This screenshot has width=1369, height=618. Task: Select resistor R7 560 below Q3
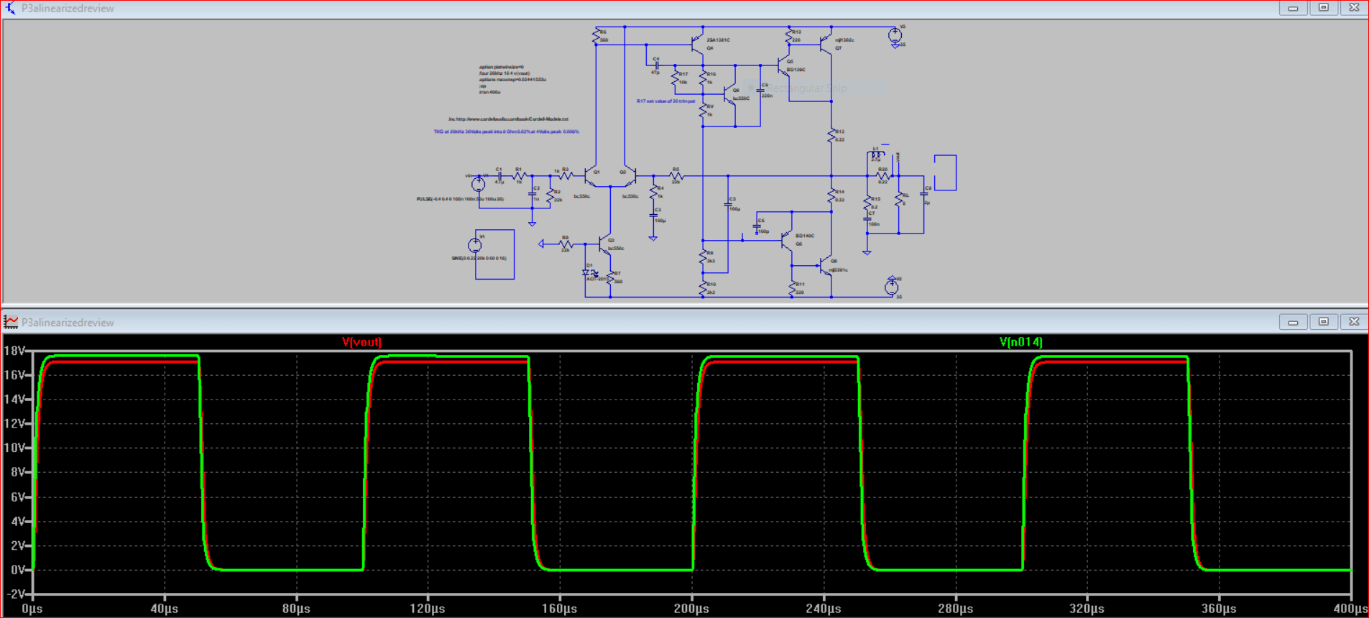point(610,278)
